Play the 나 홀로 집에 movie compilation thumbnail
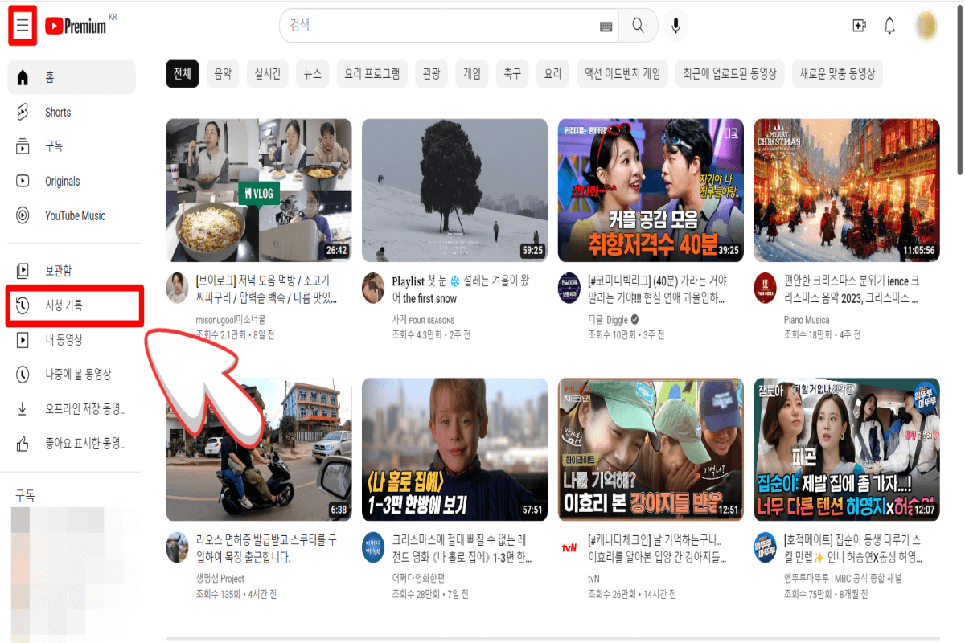The height and width of the screenshot is (643, 965). pos(454,449)
